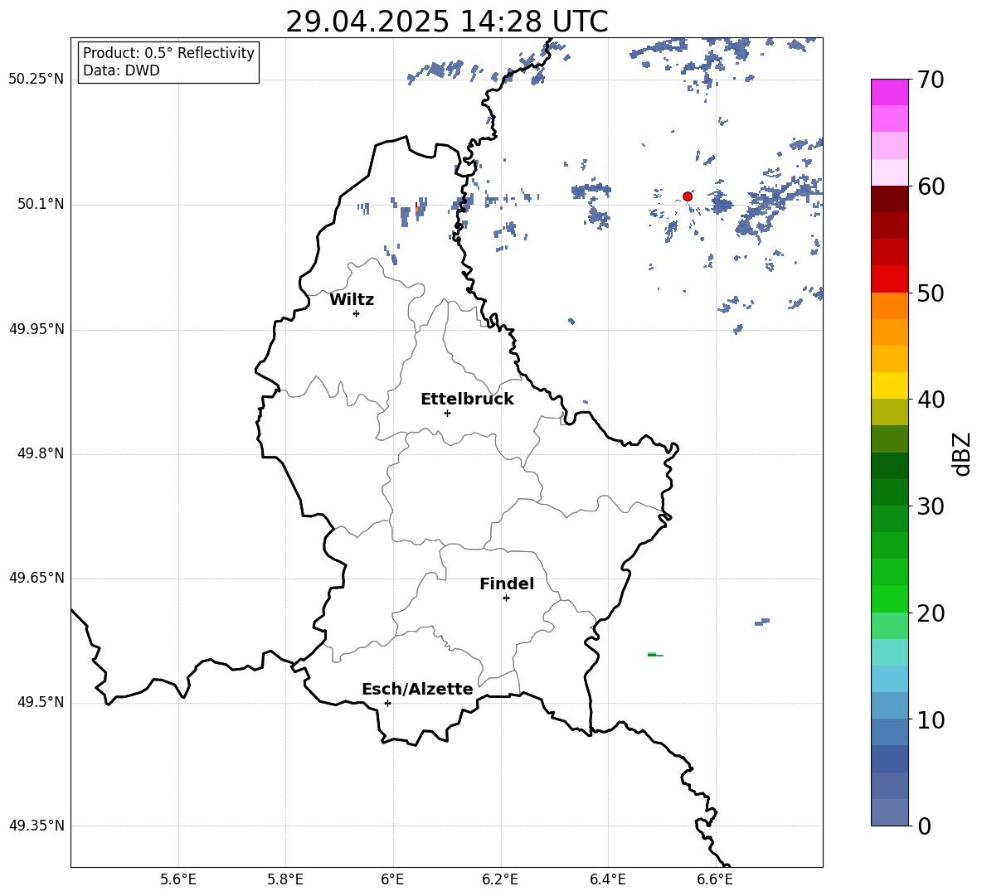982x896 pixels.
Task: Click the 'Product: 0.5° Reflectivity' text
Action: 168,53
